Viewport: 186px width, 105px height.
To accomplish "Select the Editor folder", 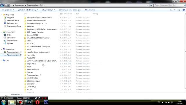I will point(29,41).
